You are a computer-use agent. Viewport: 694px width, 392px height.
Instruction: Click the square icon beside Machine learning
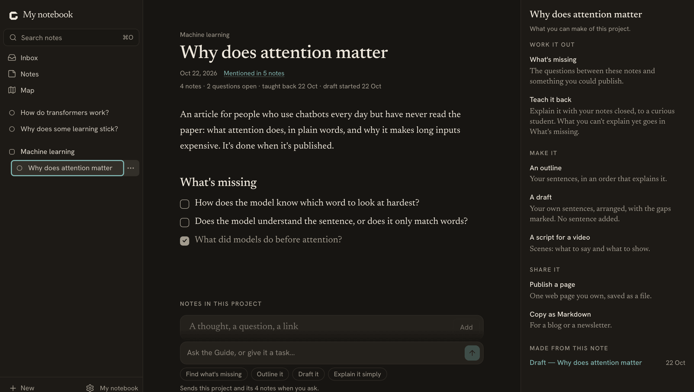click(12, 152)
